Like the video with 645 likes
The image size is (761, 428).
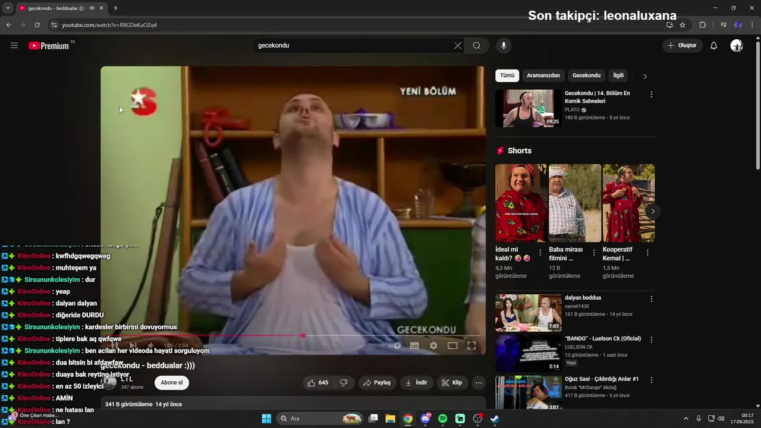point(318,383)
